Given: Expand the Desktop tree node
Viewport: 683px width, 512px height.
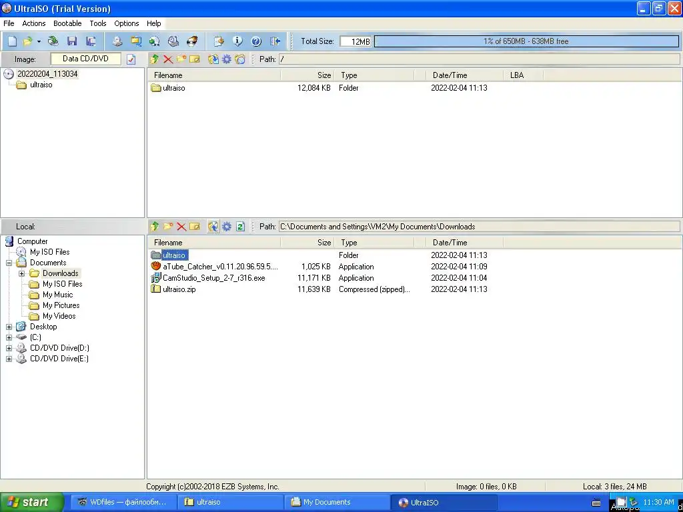Looking at the screenshot, I should coord(9,327).
